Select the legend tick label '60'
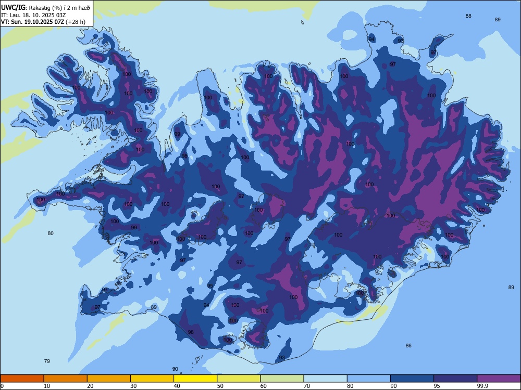Viewport: 521px width, 390px height. (x=264, y=386)
